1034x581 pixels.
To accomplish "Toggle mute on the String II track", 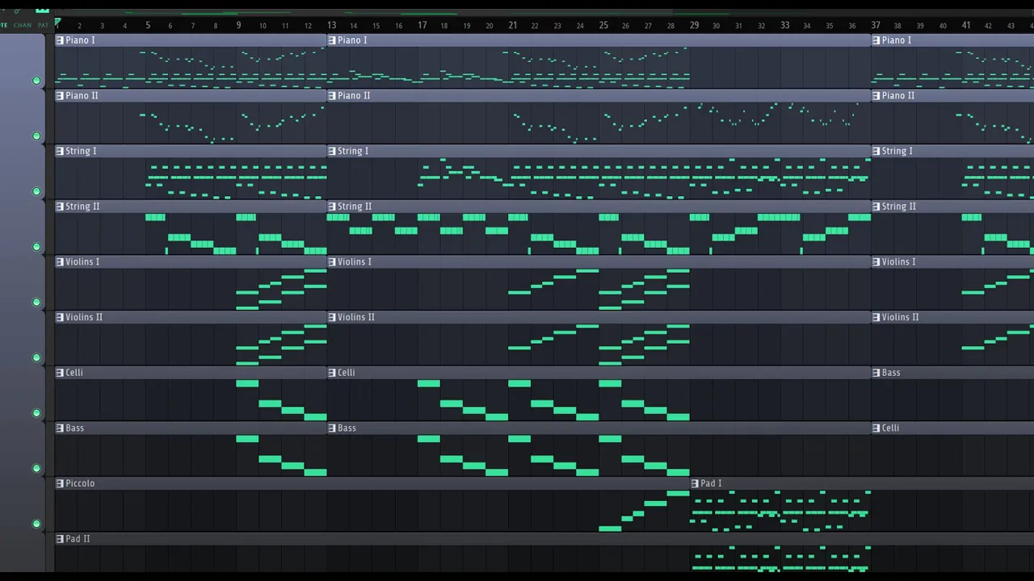I will point(36,247).
